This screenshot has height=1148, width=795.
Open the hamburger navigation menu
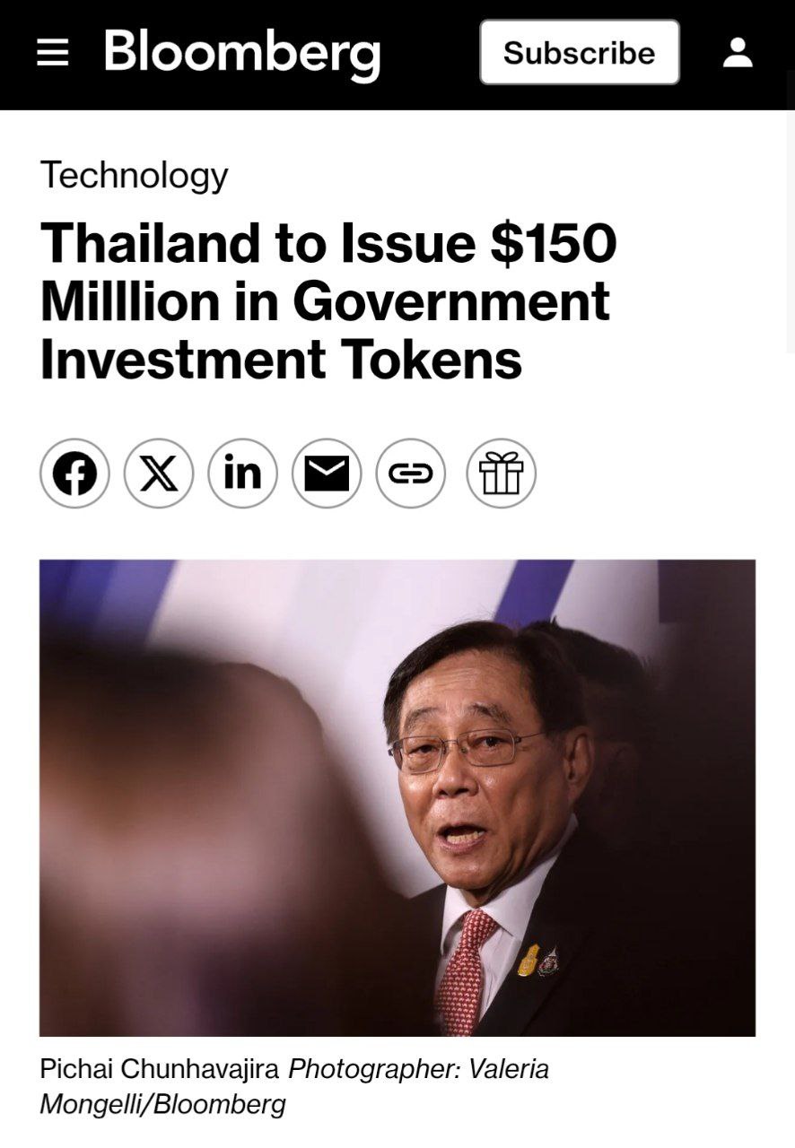(52, 53)
